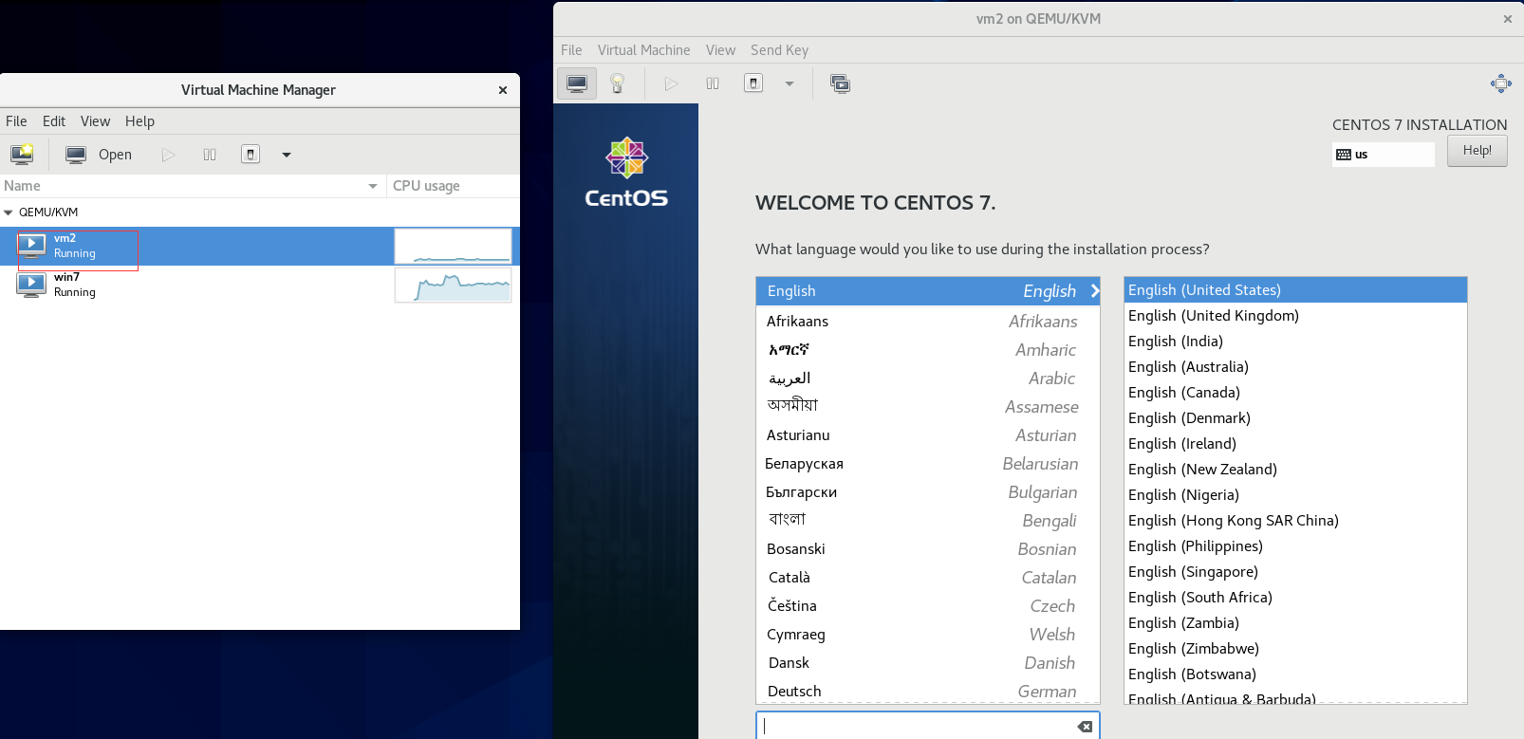Click the us keyboard layout indicator
The width and height of the screenshot is (1524, 739).
click(1384, 155)
